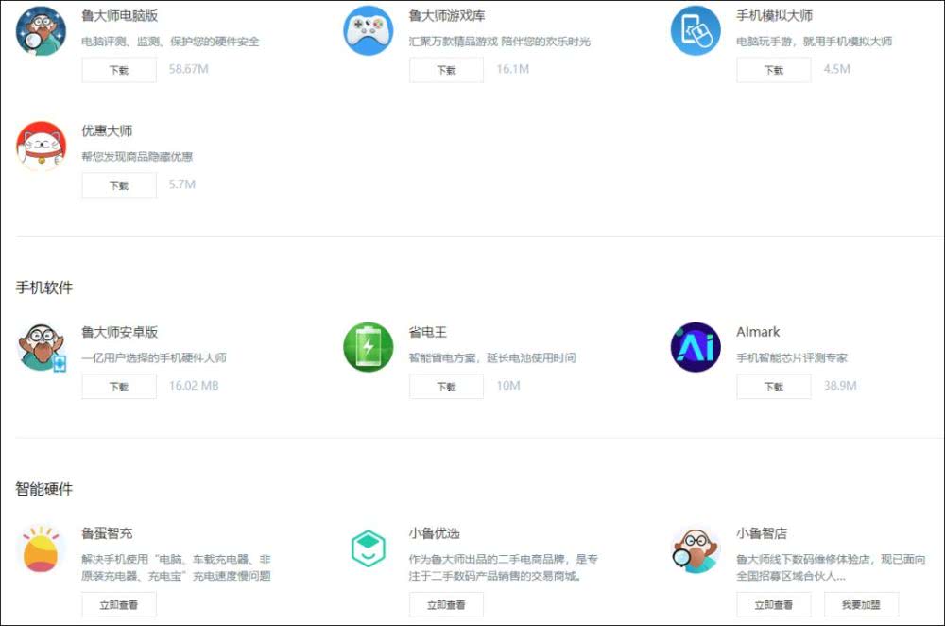Click the 鲁蛋智充 egg icon
Image resolution: width=945 pixels, height=626 pixels.
click(x=41, y=548)
